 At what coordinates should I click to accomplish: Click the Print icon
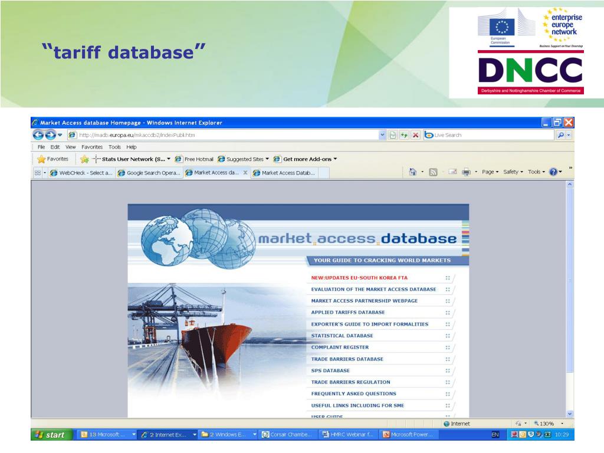(x=466, y=172)
